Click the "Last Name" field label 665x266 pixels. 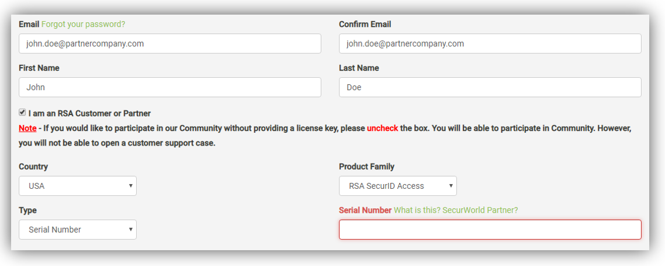359,68
